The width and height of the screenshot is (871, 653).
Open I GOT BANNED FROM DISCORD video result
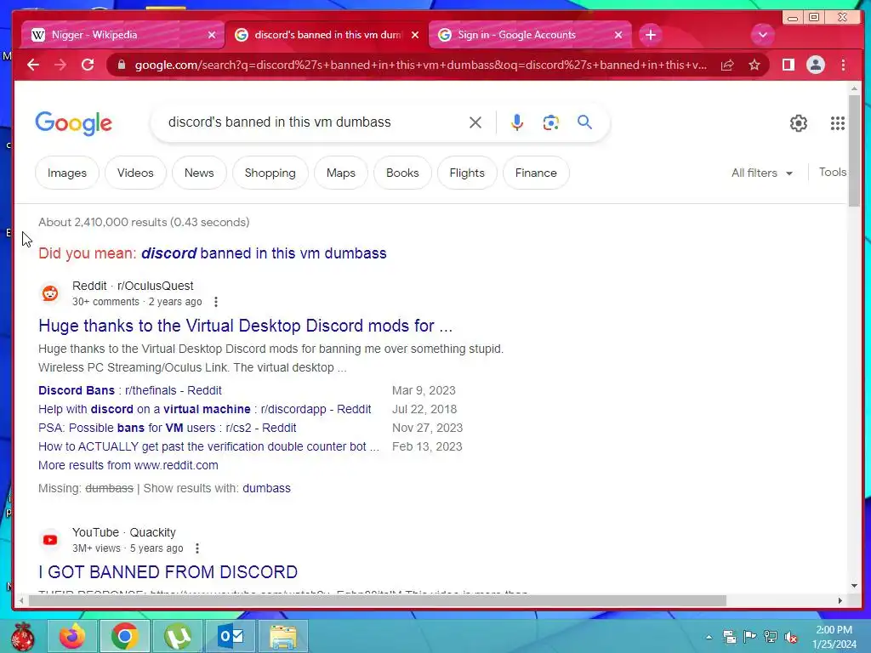(168, 572)
